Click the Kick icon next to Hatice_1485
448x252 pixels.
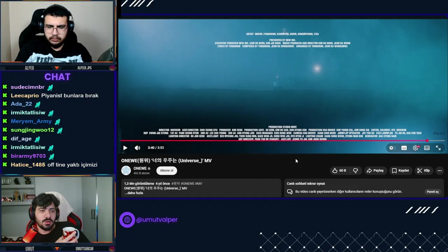click(x=5, y=165)
